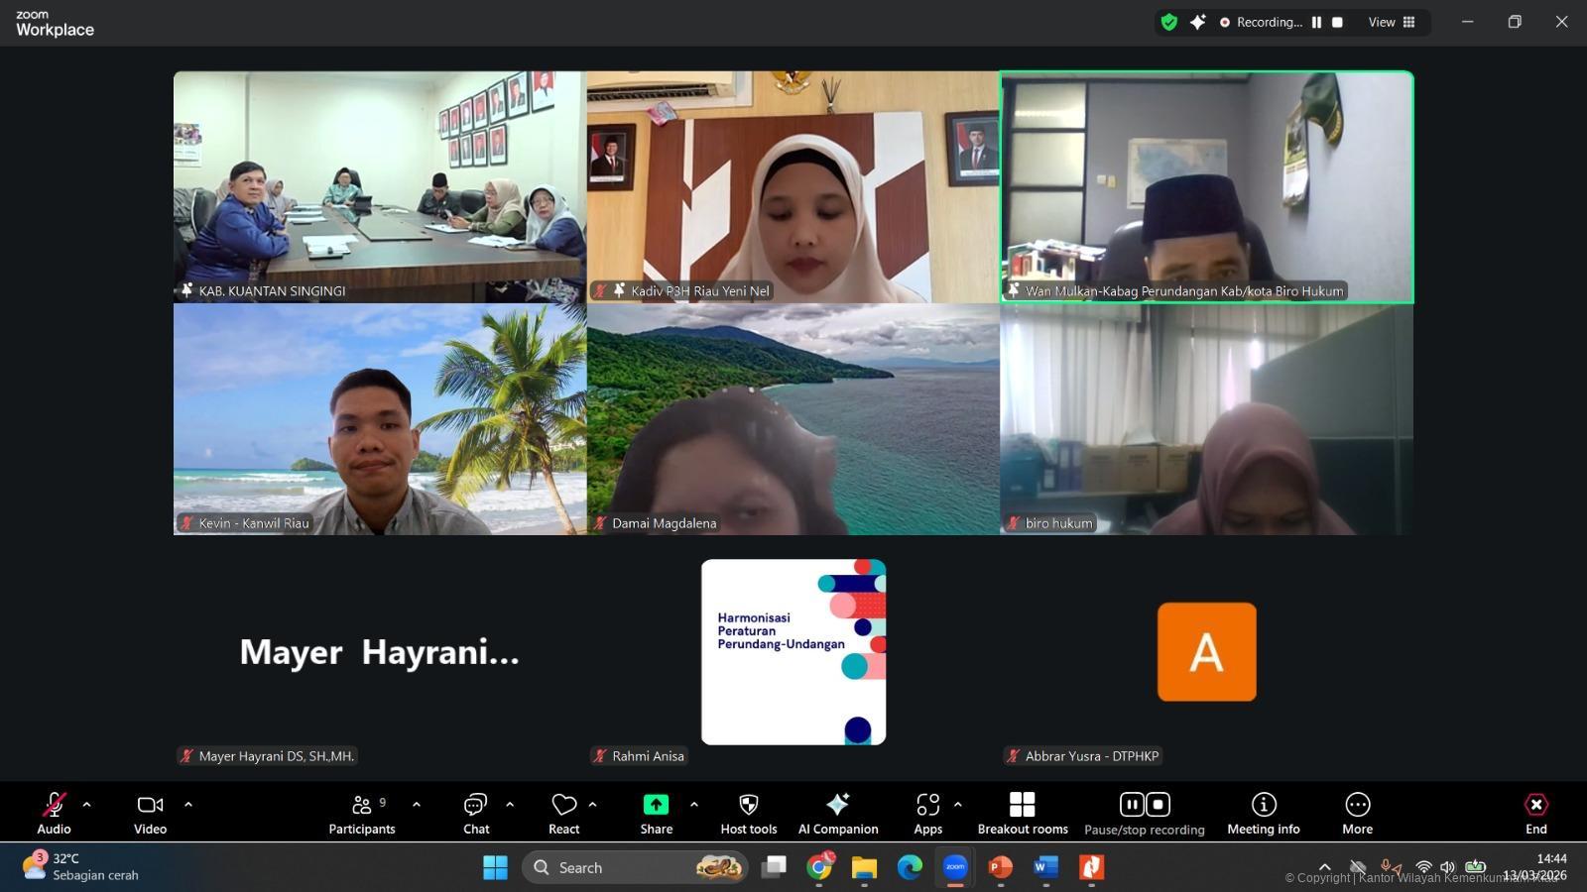This screenshot has height=892, width=1587.
Task: Click Pause/stop recording button
Action: [x=1145, y=812]
